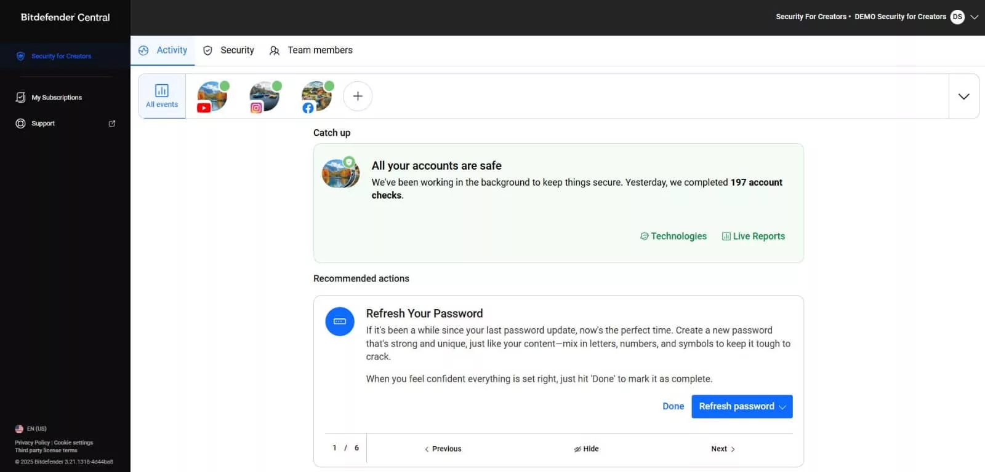
Task: Open the Technologies link
Action: pos(673,236)
